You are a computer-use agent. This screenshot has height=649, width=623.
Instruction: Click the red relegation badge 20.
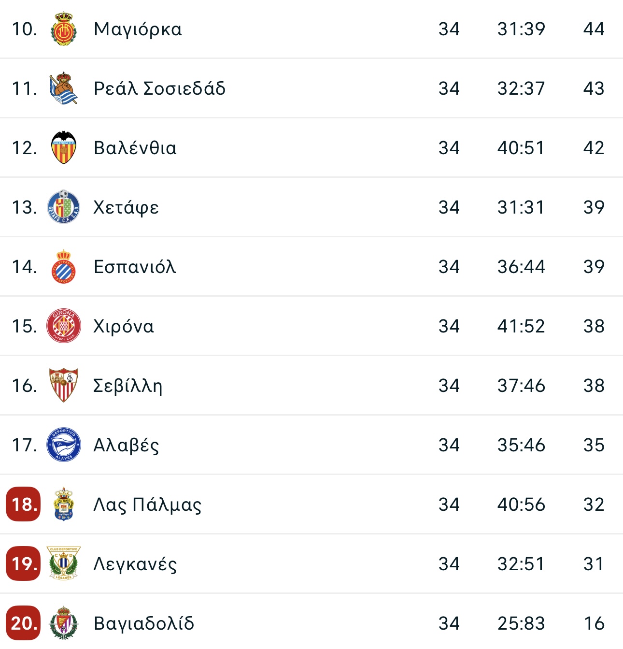point(23,623)
